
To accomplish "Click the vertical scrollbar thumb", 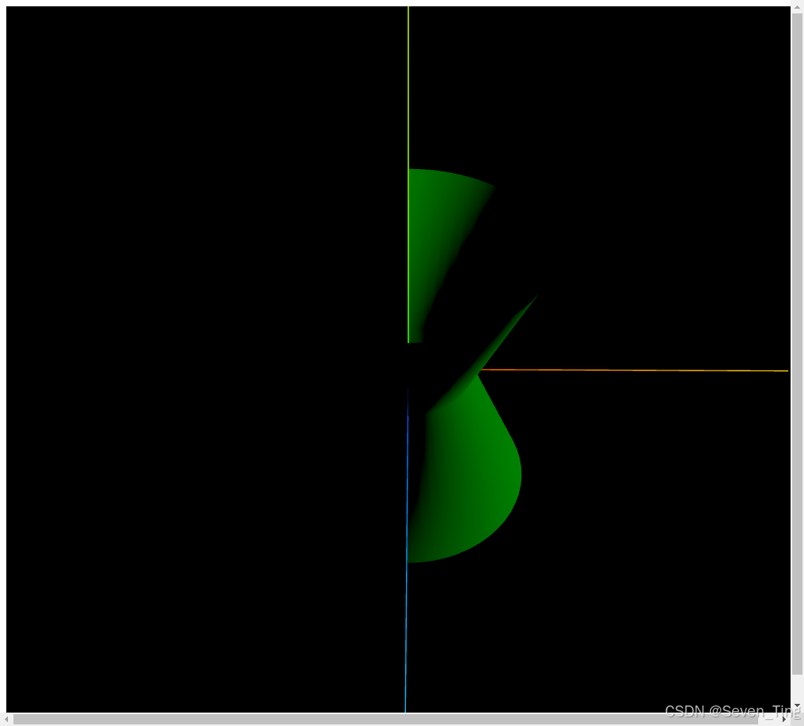I will [x=798, y=344].
